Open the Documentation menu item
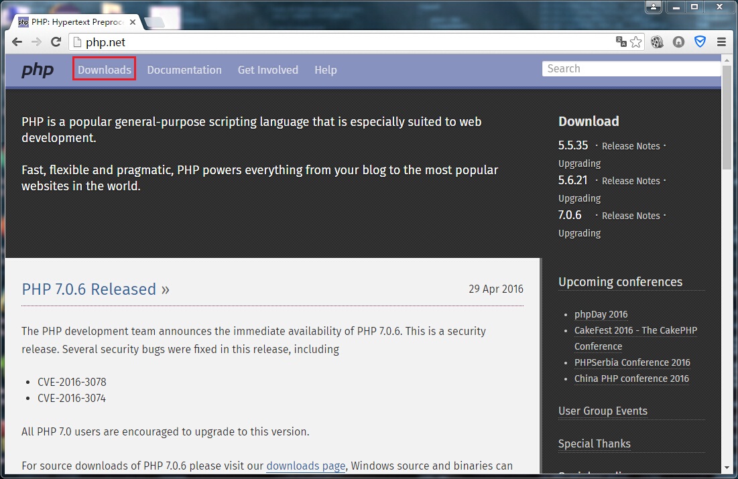 [184, 70]
